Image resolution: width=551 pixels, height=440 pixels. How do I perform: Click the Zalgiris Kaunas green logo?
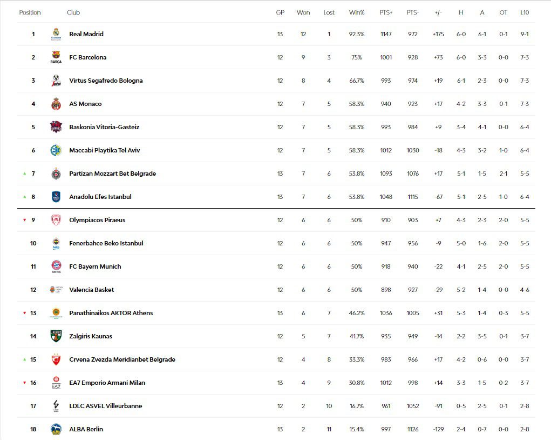[x=56, y=336]
